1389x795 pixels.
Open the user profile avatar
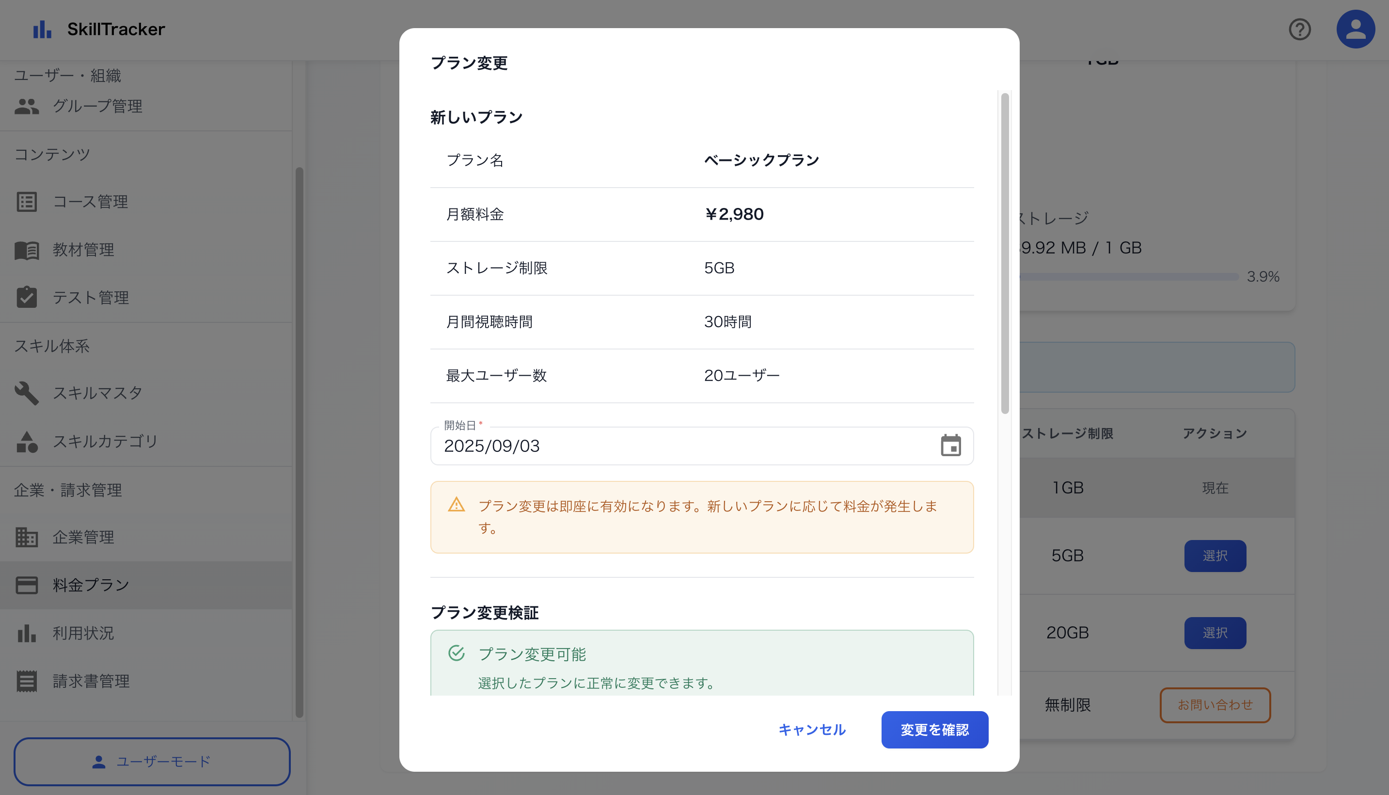[x=1356, y=29]
